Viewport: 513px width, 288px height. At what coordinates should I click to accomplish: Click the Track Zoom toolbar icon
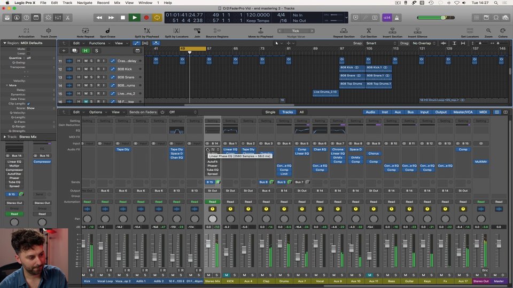click(49, 31)
